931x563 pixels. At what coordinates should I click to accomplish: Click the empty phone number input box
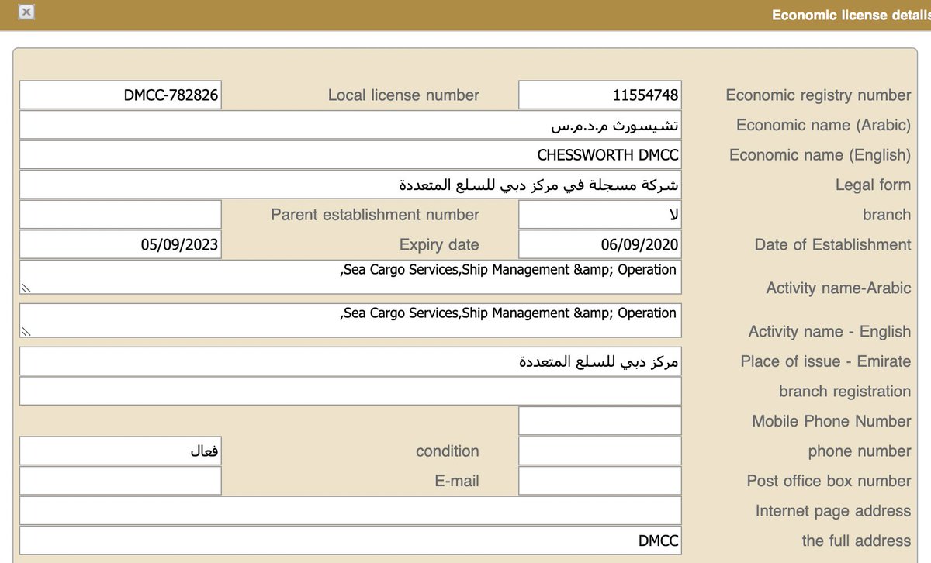(x=600, y=451)
